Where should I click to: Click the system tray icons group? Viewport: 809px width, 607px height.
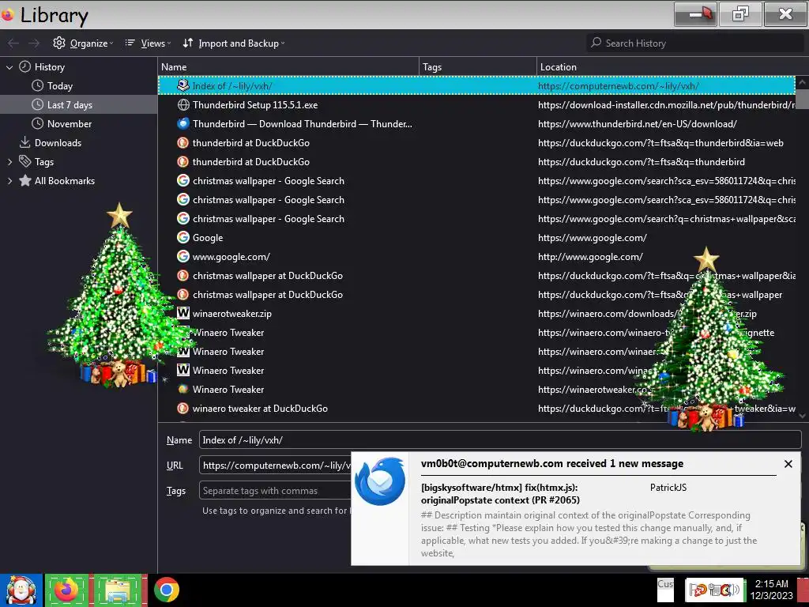tap(714, 590)
